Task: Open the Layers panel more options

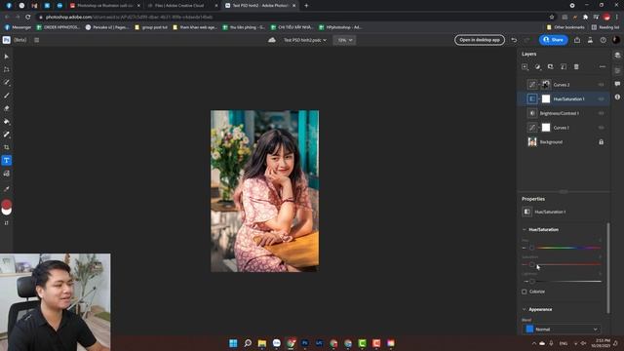Action: [603, 67]
